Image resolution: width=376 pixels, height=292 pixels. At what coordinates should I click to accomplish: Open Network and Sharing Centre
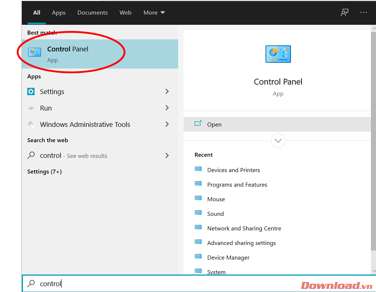[x=244, y=228]
